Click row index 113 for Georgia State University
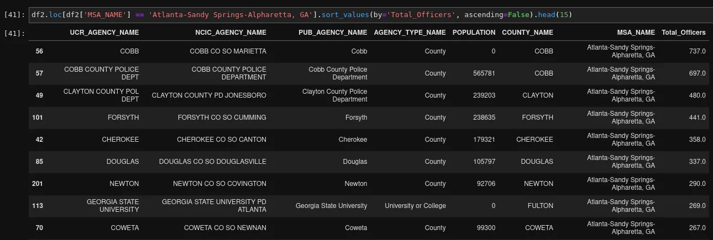Viewport: 713px width, 240px height. click(38, 206)
